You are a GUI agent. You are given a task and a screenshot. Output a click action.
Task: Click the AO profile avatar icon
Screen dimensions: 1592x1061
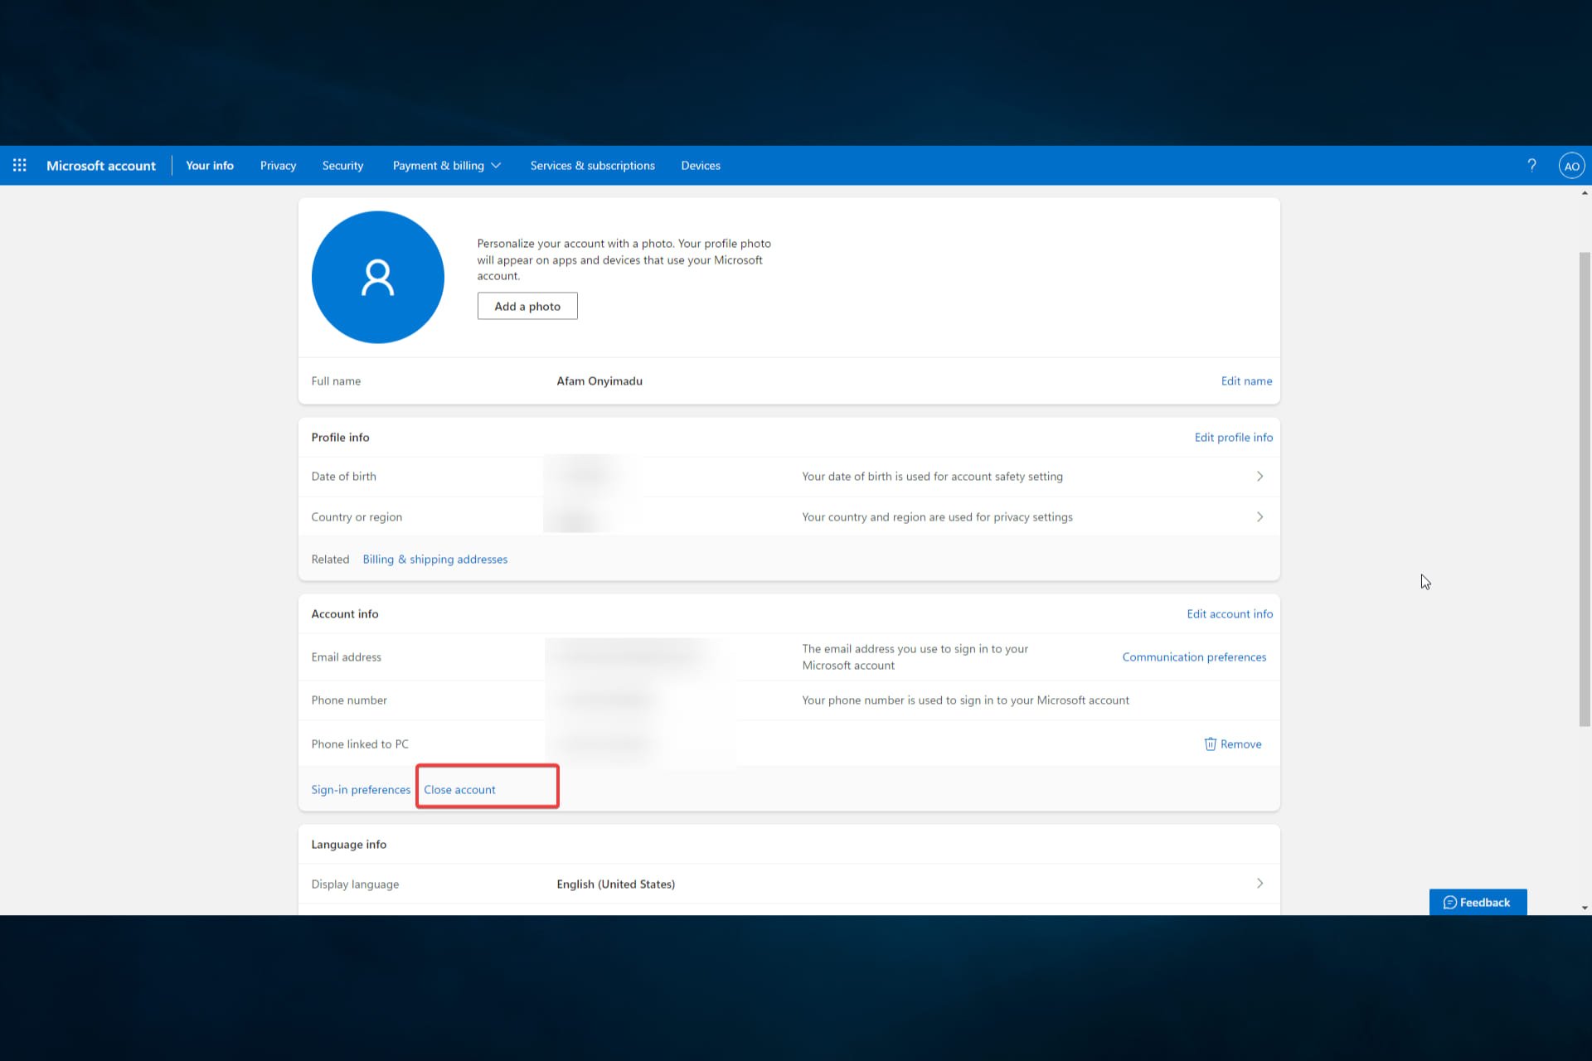tap(1572, 165)
